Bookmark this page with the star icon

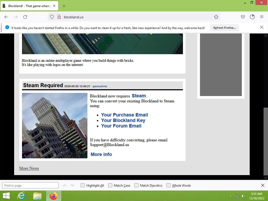click(x=216, y=17)
